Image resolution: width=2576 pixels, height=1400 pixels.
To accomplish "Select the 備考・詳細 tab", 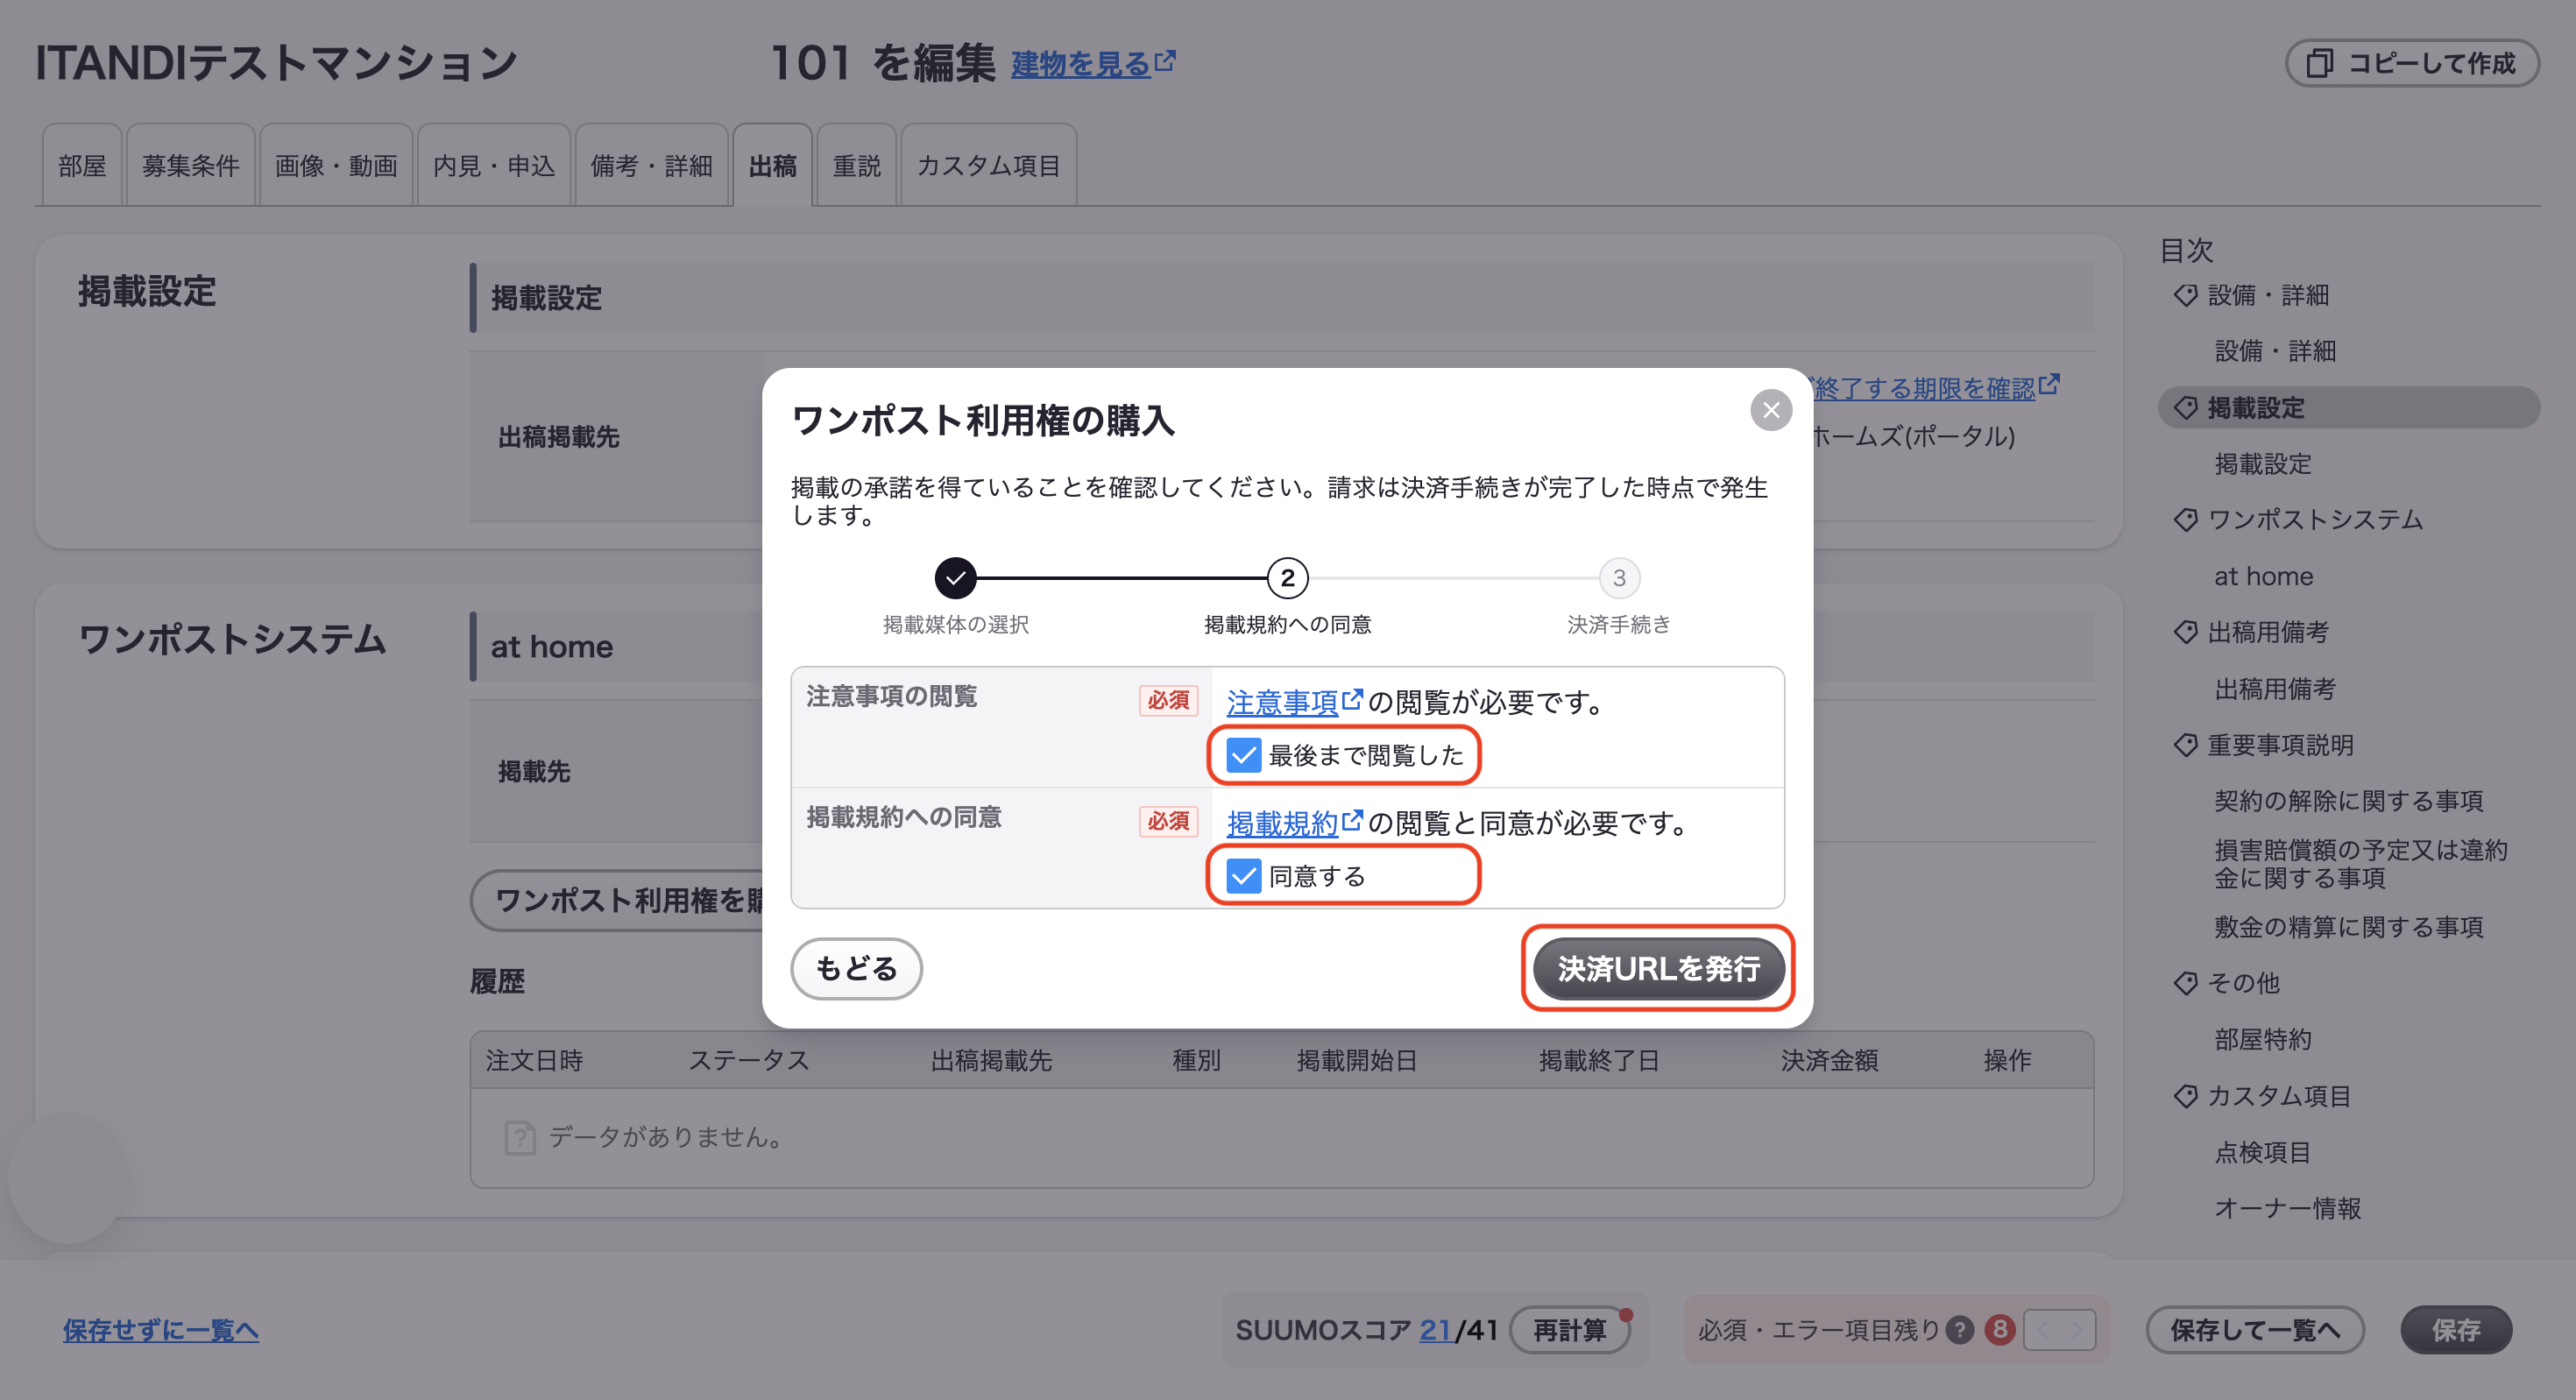I will click(x=651, y=166).
